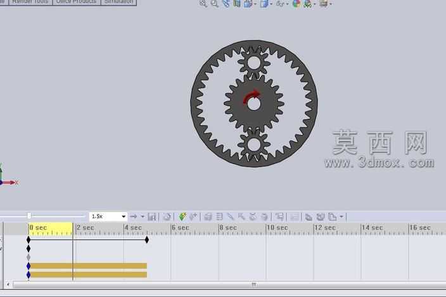
Task: Click the Force icon in motion toolbar
Action: coord(241,217)
